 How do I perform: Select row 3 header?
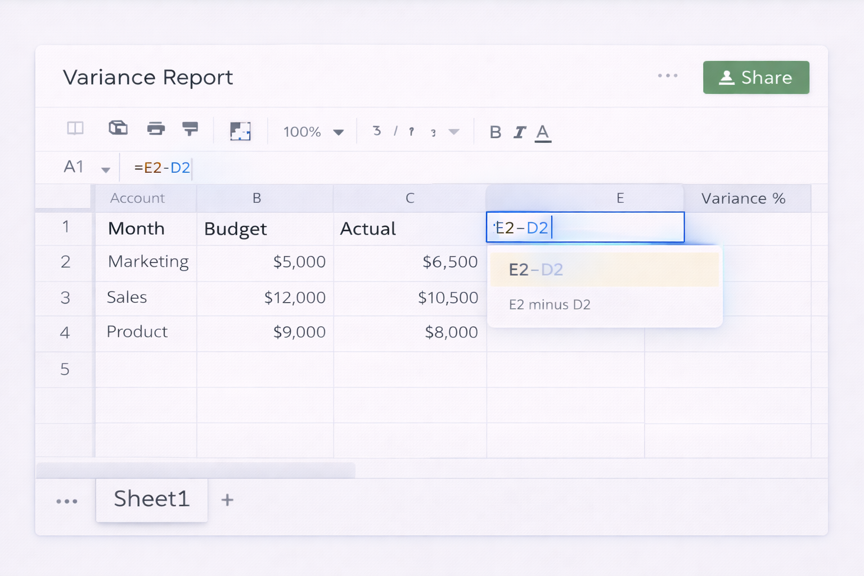(65, 298)
